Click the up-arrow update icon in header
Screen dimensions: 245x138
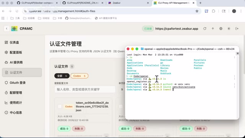pyautogui.click(x=213, y=29)
